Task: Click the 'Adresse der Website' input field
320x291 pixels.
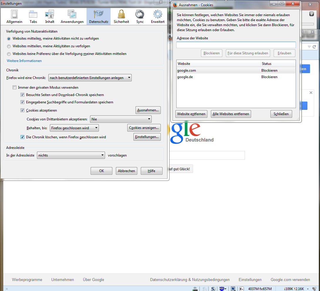Action: point(236,45)
